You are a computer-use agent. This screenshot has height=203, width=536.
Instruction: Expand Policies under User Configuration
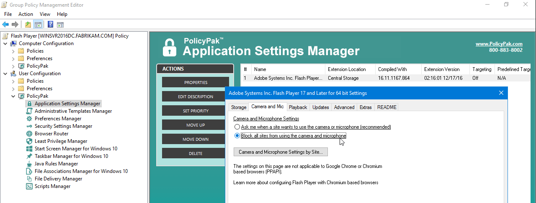[13, 81]
